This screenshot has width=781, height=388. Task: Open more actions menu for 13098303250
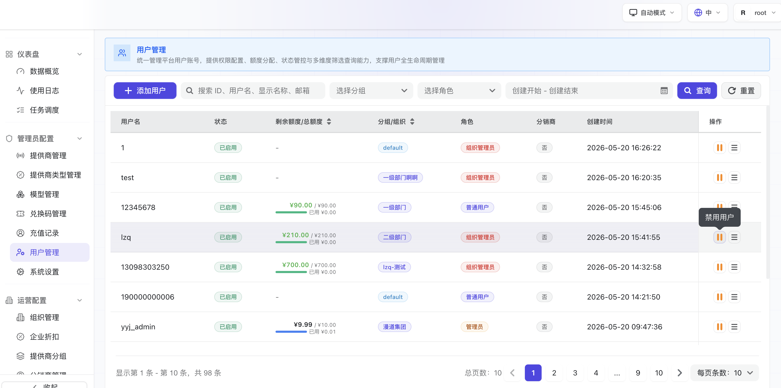(734, 267)
